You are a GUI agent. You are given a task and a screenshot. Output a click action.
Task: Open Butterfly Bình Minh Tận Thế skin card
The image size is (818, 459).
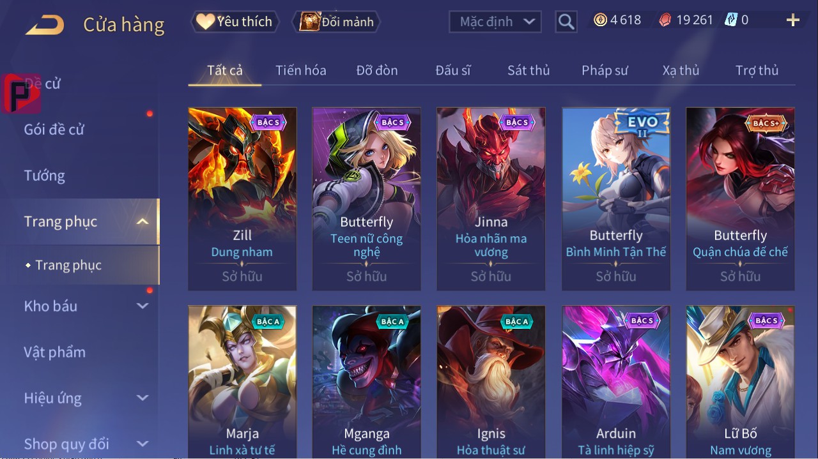click(616, 199)
